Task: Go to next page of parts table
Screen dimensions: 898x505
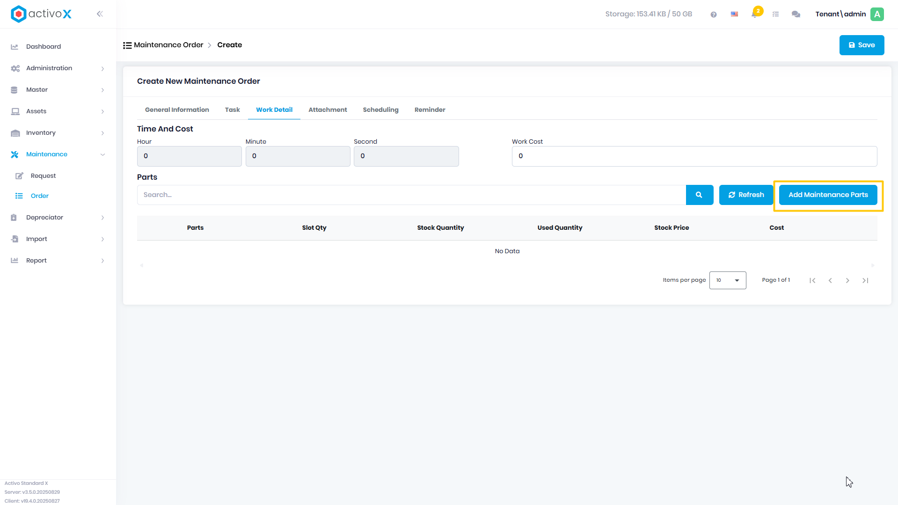Action: coord(847,280)
